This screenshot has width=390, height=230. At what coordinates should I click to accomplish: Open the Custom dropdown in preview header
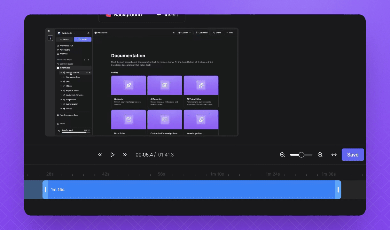[184, 33]
